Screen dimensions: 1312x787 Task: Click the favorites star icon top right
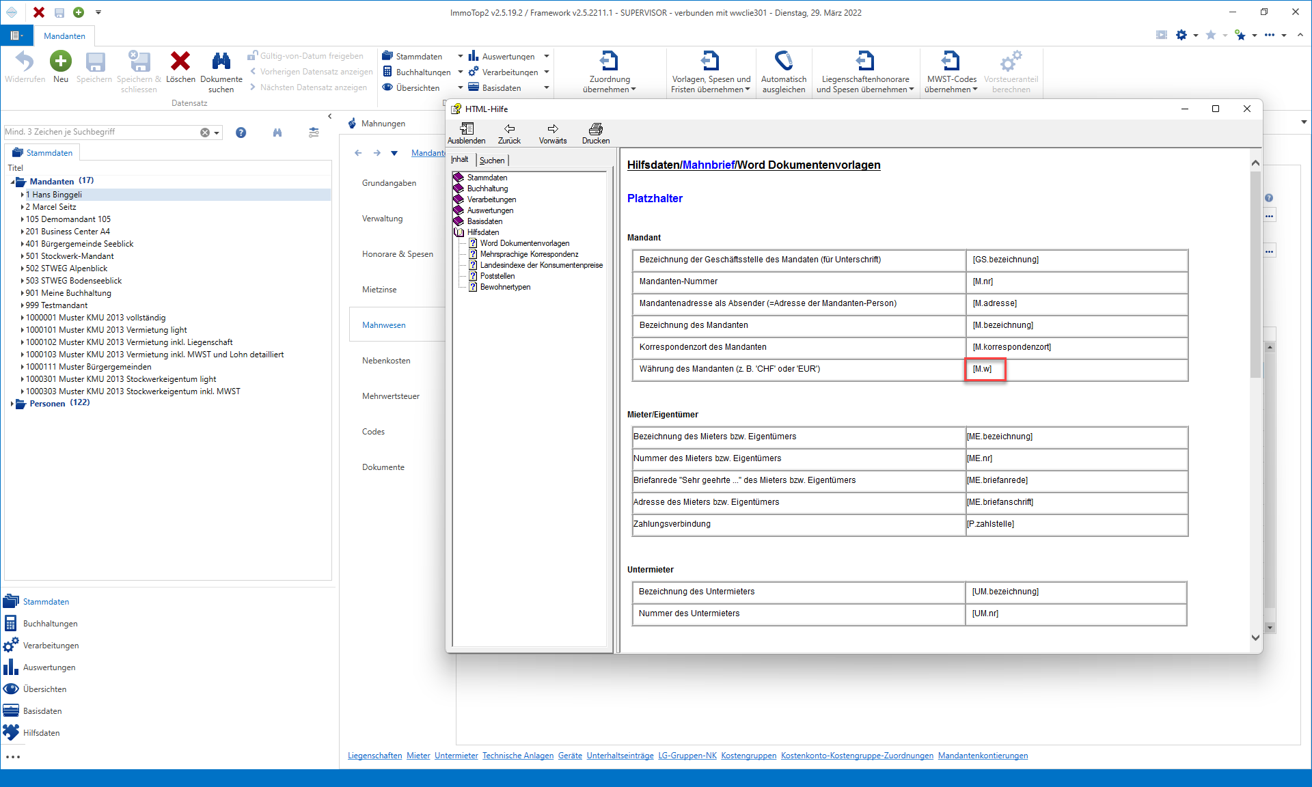pyautogui.click(x=1210, y=35)
